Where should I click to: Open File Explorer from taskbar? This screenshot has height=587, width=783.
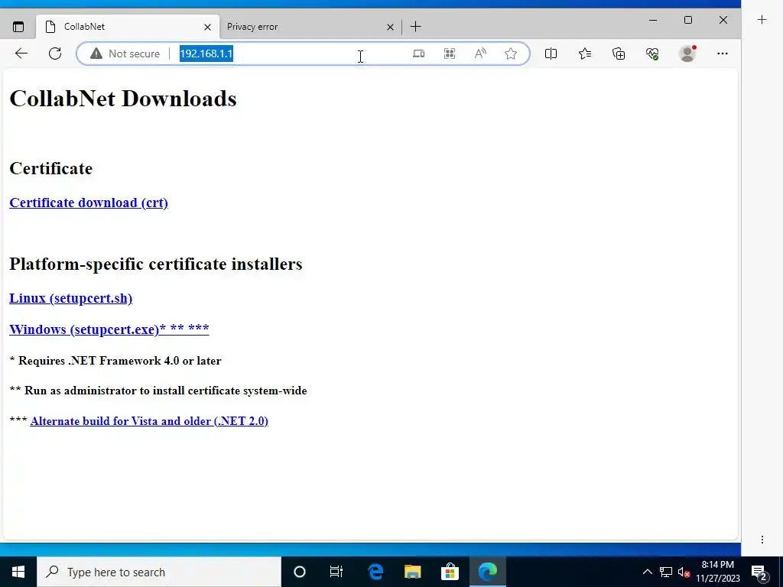[412, 572]
